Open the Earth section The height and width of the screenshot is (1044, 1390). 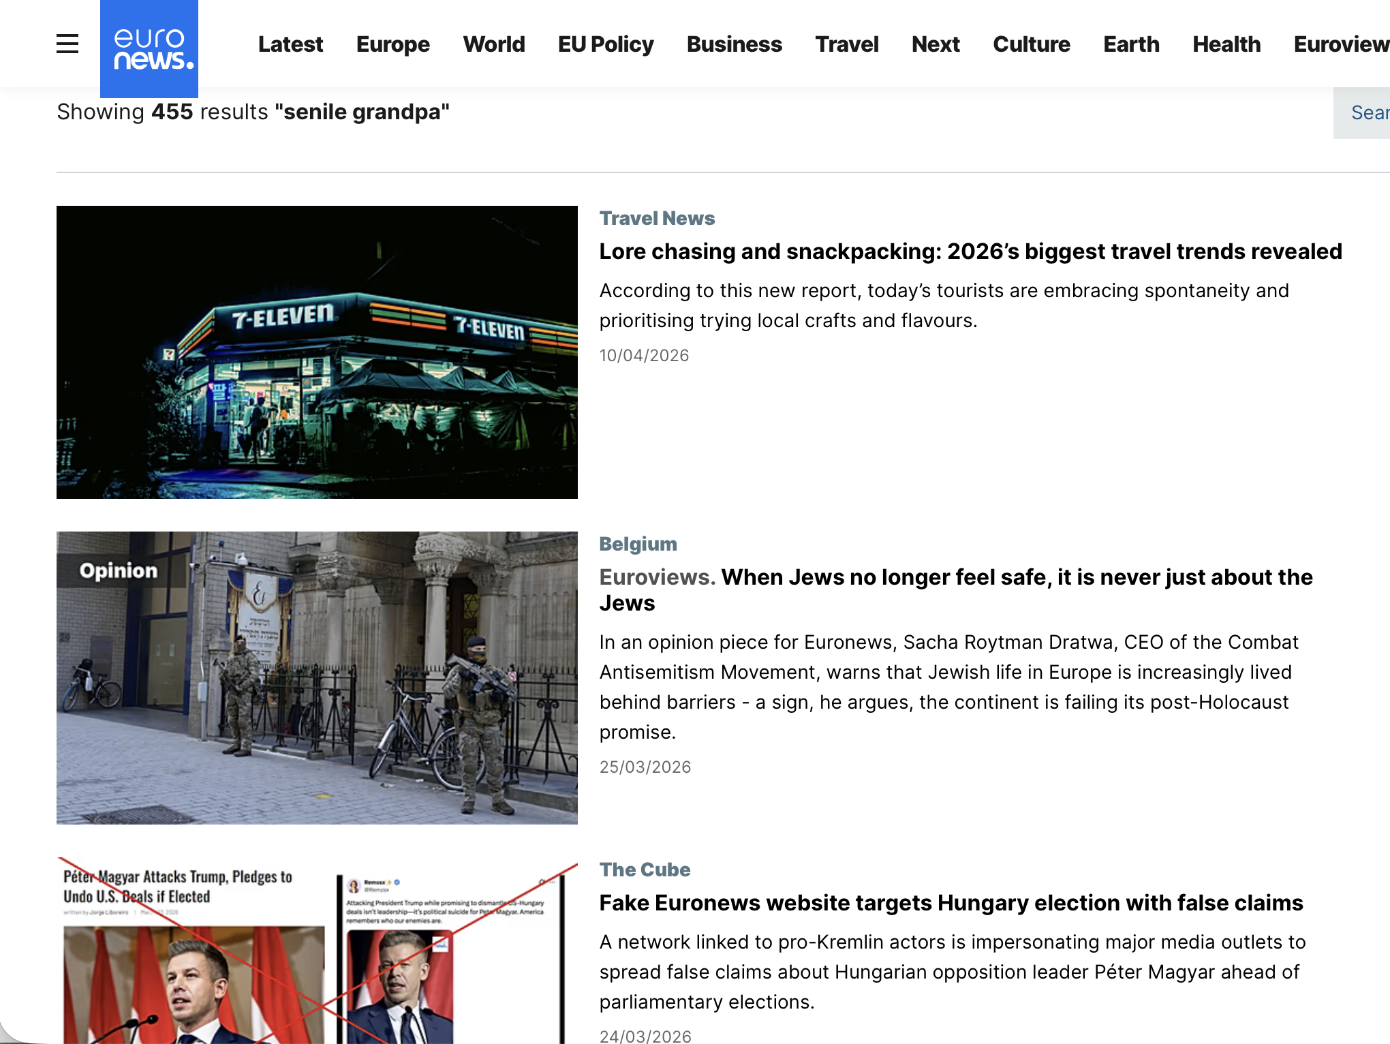1130,44
